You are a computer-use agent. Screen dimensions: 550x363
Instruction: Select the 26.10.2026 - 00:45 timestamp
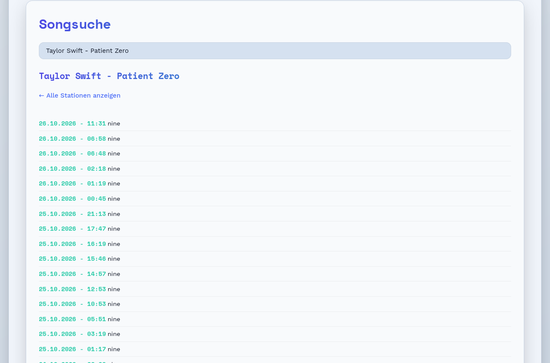tap(72, 199)
